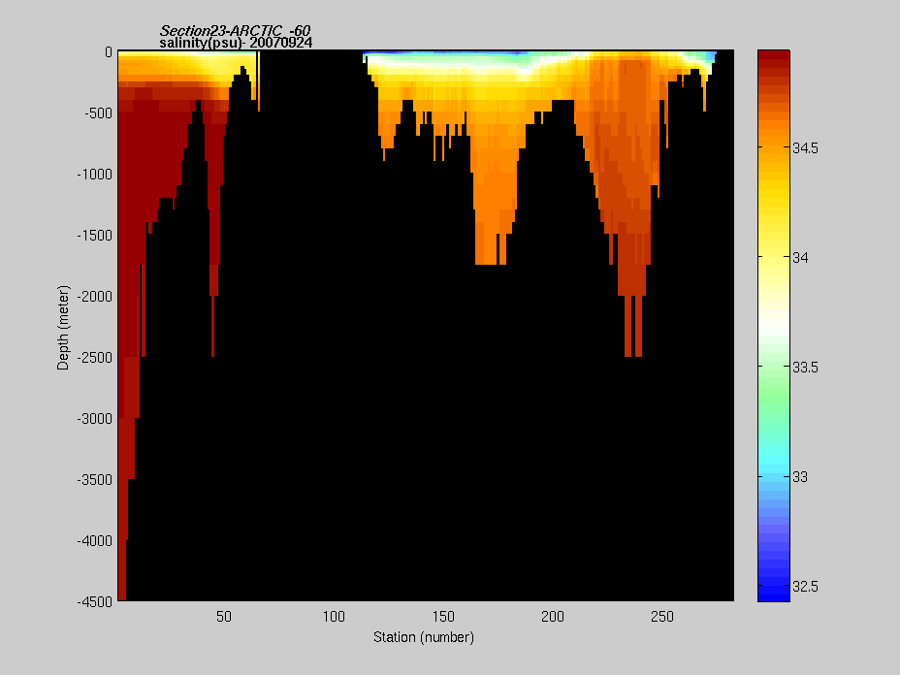
Task: Click the y-axis tick label '-1000'
Action: click(x=95, y=175)
